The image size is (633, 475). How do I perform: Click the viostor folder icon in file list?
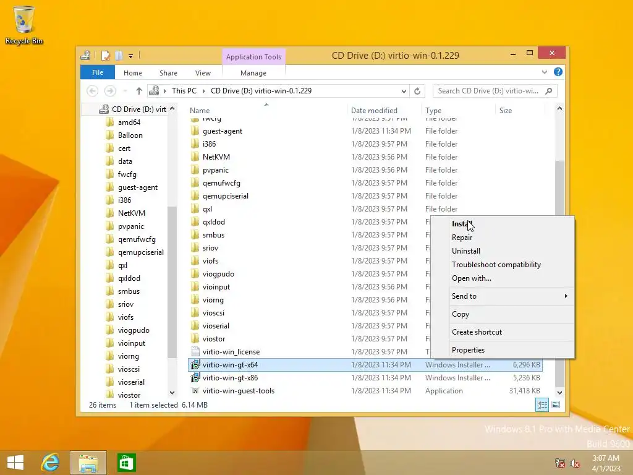click(x=195, y=338)
